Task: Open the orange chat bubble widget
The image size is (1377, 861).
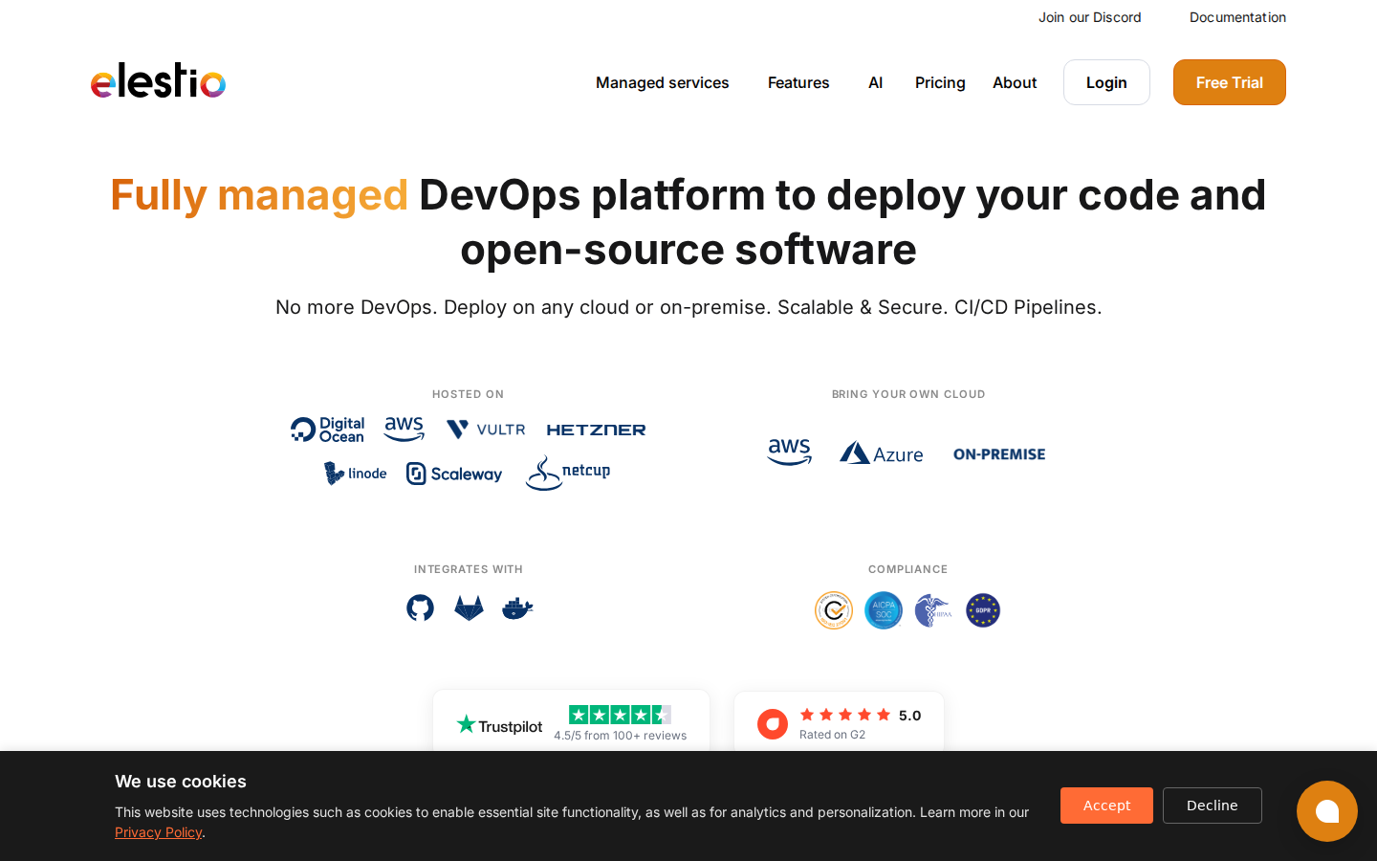Action: 1326,811
